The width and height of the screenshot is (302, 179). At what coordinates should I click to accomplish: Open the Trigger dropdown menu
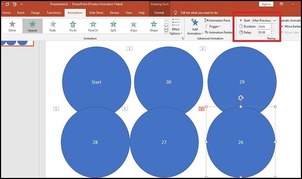click(214, 26)
